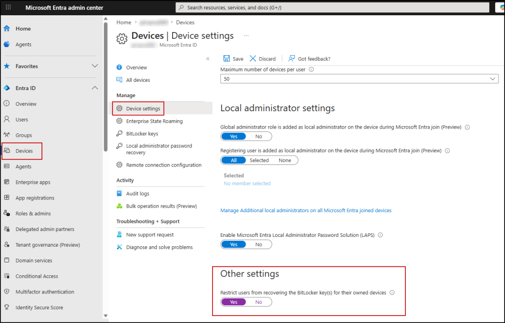Set Global administrator local admin toggle to No
Image resolution: width=505 pixels, height=323 pixels.
point(258,136)
